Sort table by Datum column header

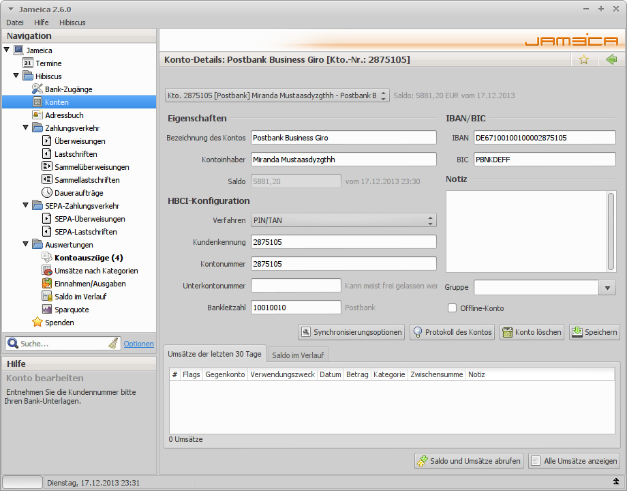point(331,374)
